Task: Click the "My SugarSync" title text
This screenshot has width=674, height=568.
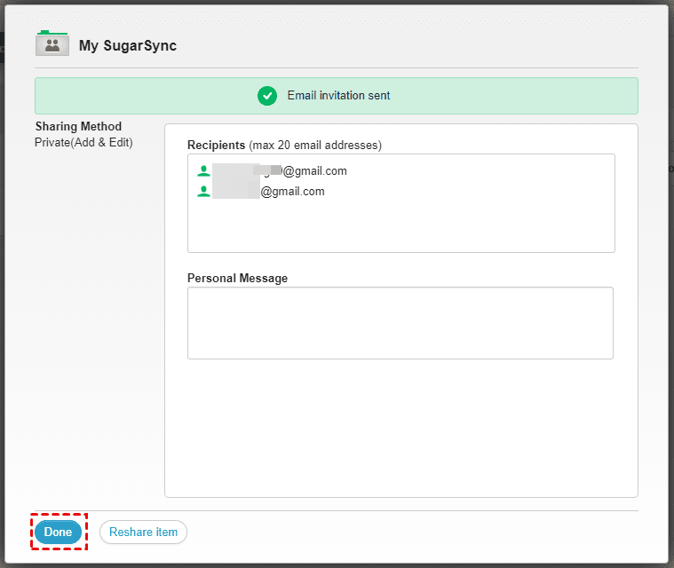Action: (x=128, y=45)
